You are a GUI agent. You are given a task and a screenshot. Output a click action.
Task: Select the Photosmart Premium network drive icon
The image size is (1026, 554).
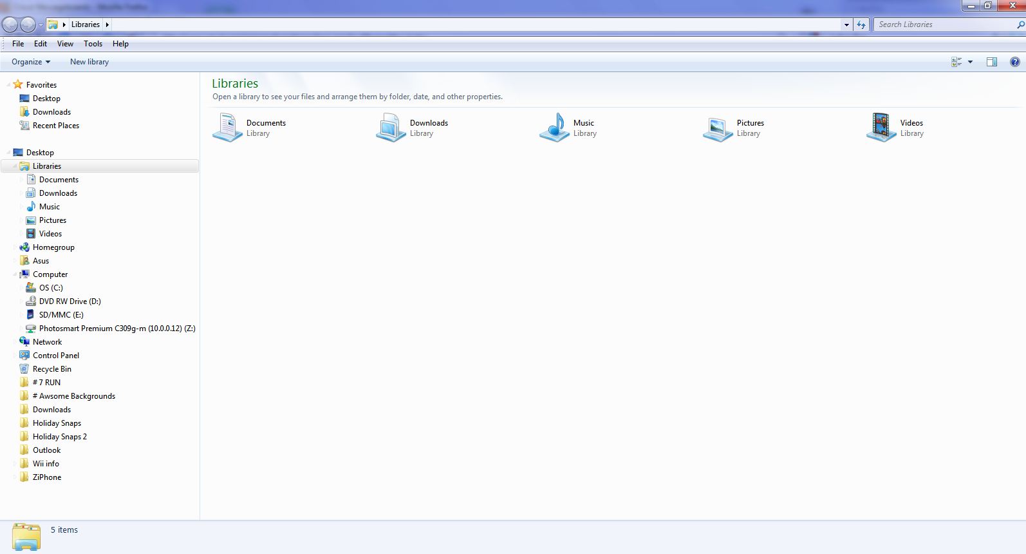tap(31, 329)
